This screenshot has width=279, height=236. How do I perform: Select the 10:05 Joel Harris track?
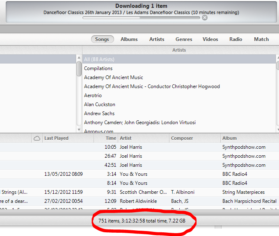click(x=139, y=147)
